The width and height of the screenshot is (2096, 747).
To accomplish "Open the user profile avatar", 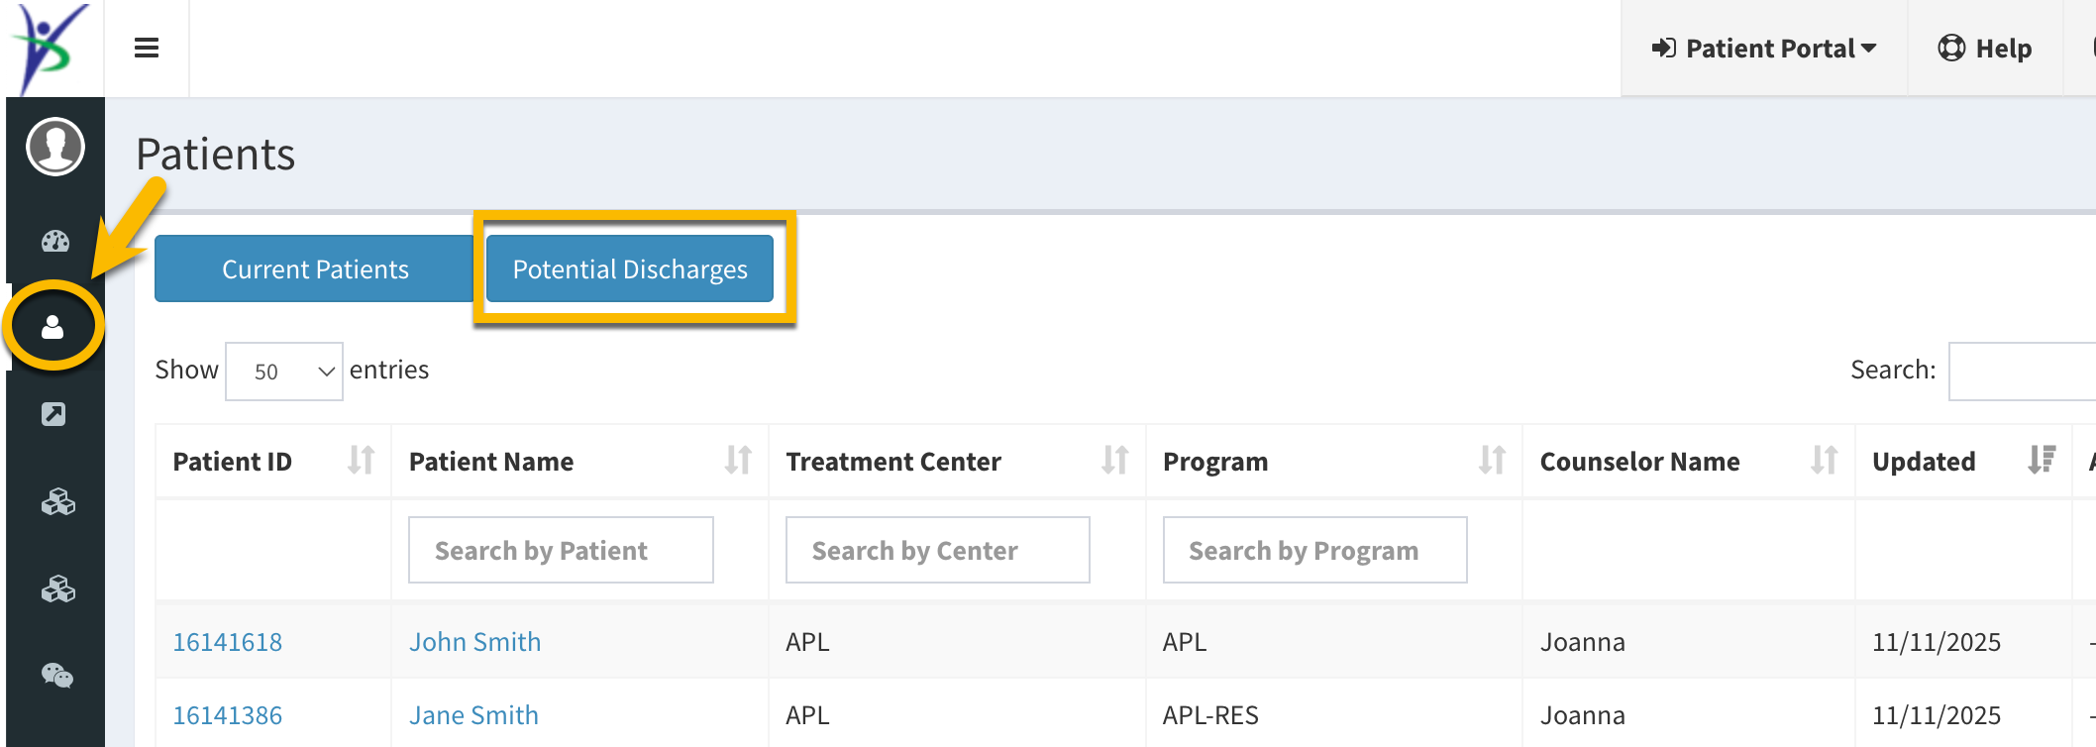I will tap(55, 147).
